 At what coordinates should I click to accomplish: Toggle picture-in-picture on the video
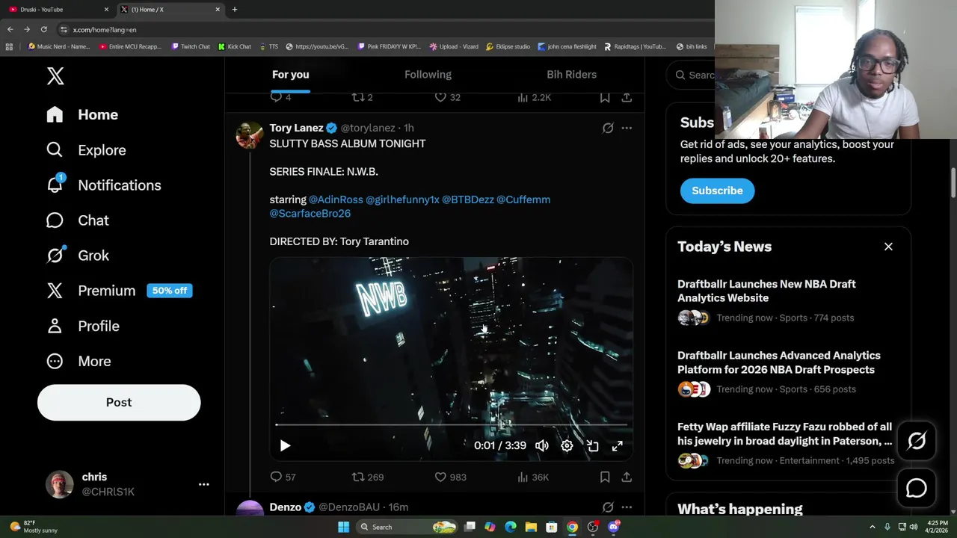(x=592, y=445)
